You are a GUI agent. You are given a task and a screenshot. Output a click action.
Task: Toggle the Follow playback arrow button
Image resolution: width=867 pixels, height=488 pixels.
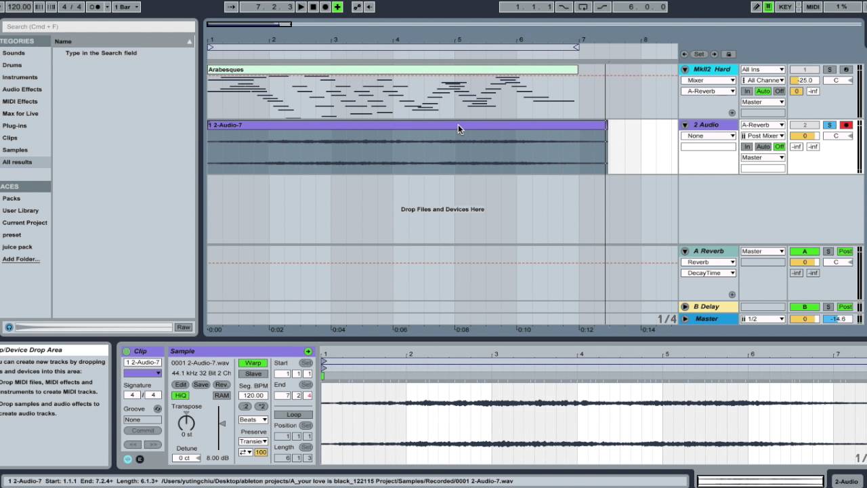tap(231, 7)
